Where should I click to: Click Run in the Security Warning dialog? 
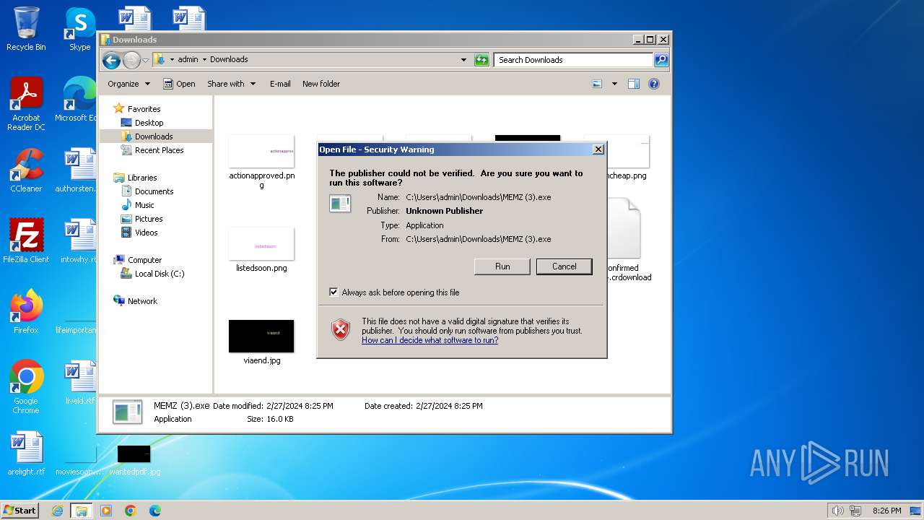click(x=502, y=266)
